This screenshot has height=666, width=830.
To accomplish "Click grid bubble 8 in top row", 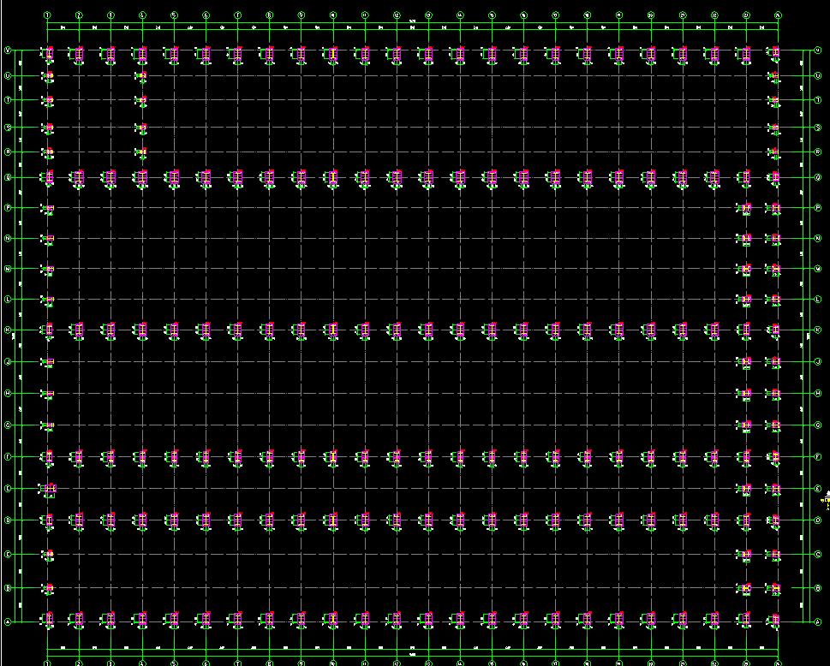I will coord(270,15).
